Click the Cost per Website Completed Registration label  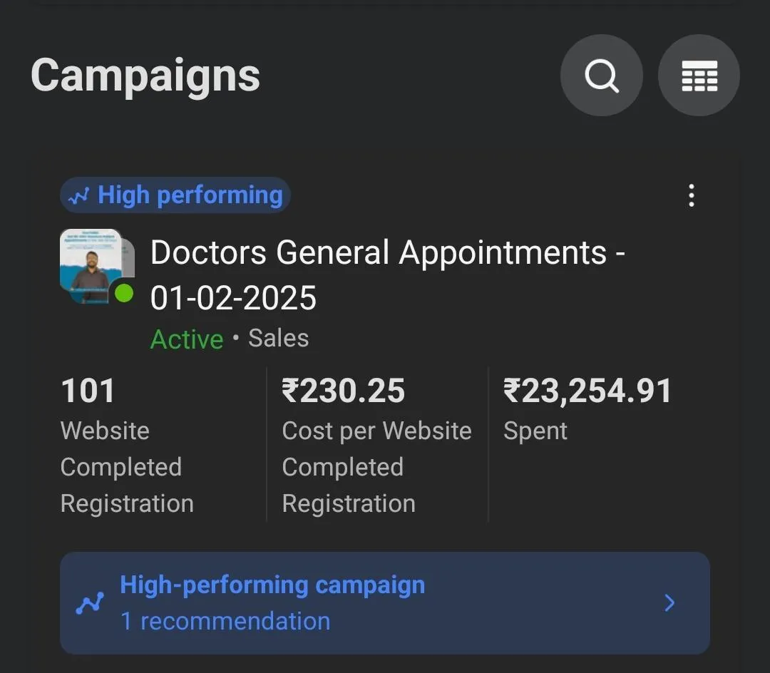pos(376,467)
